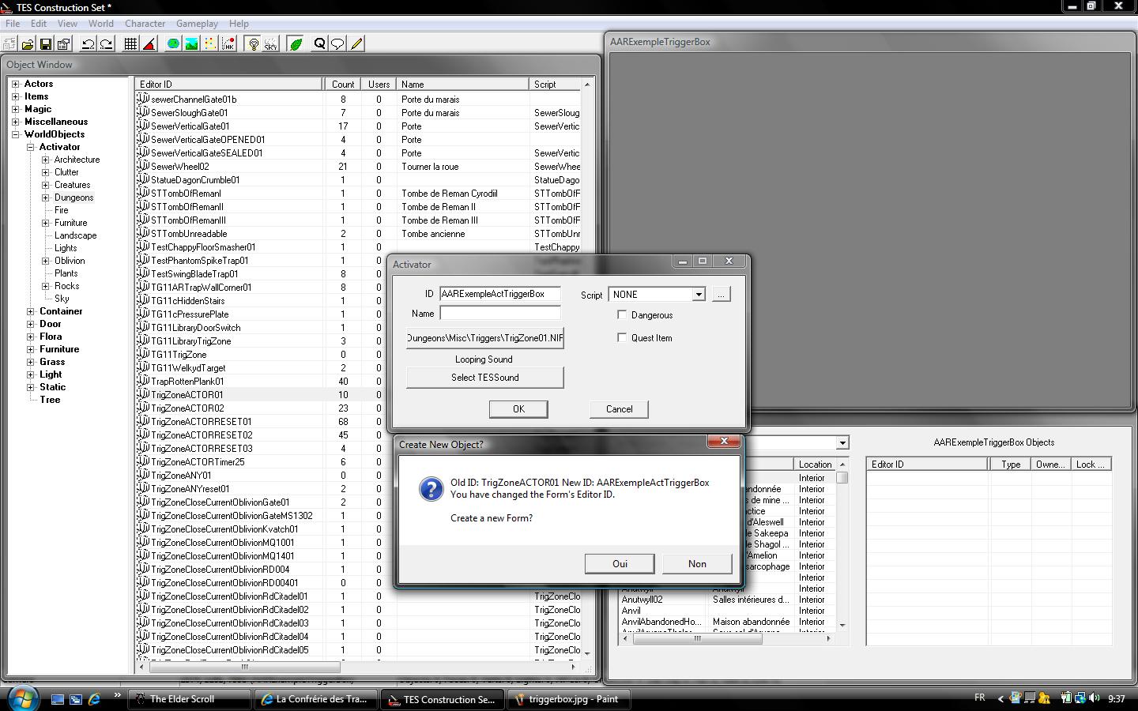Open the Script dropdown showing NONE

point(698,295)
